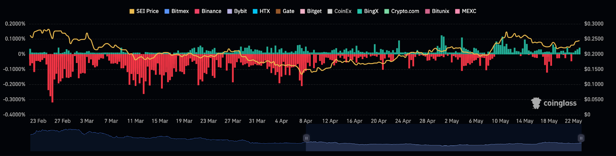Viewport: 616px width, 156px height.
Task: Click the 12 Apr date axis label
Action: click(x=330, y=121)
